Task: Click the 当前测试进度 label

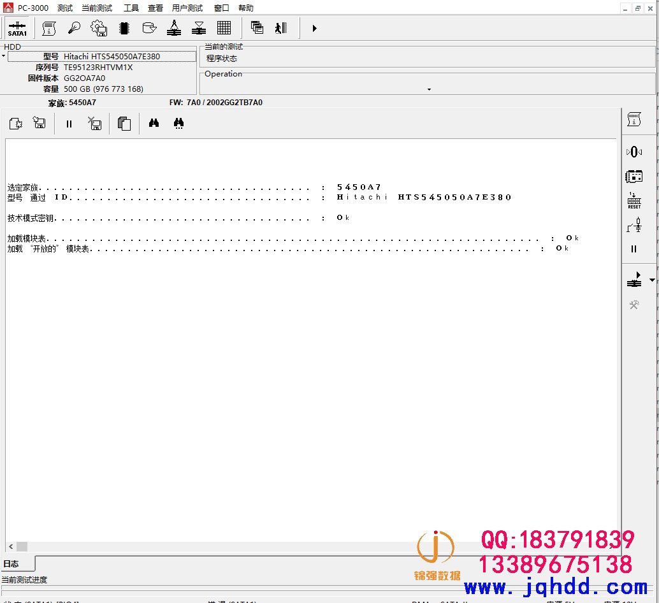Action: click(24, 580)
